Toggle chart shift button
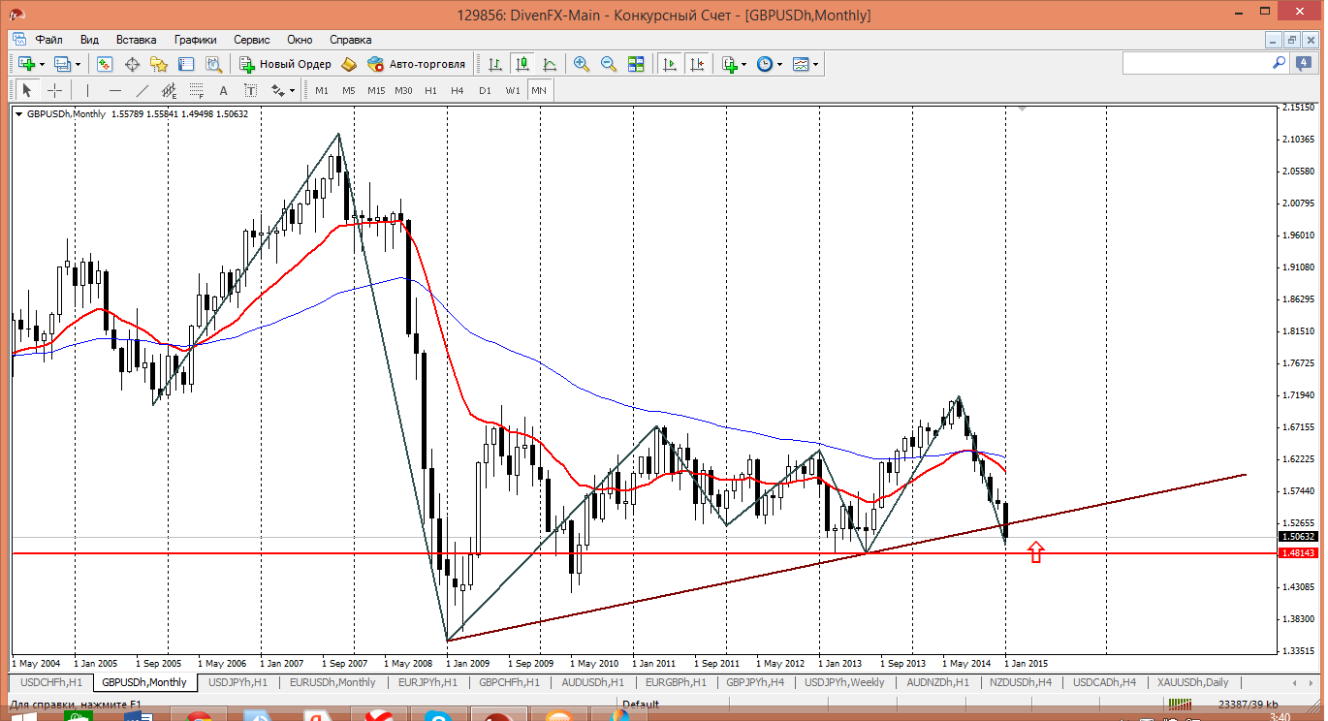The image size is (1328, 721). 696,64
